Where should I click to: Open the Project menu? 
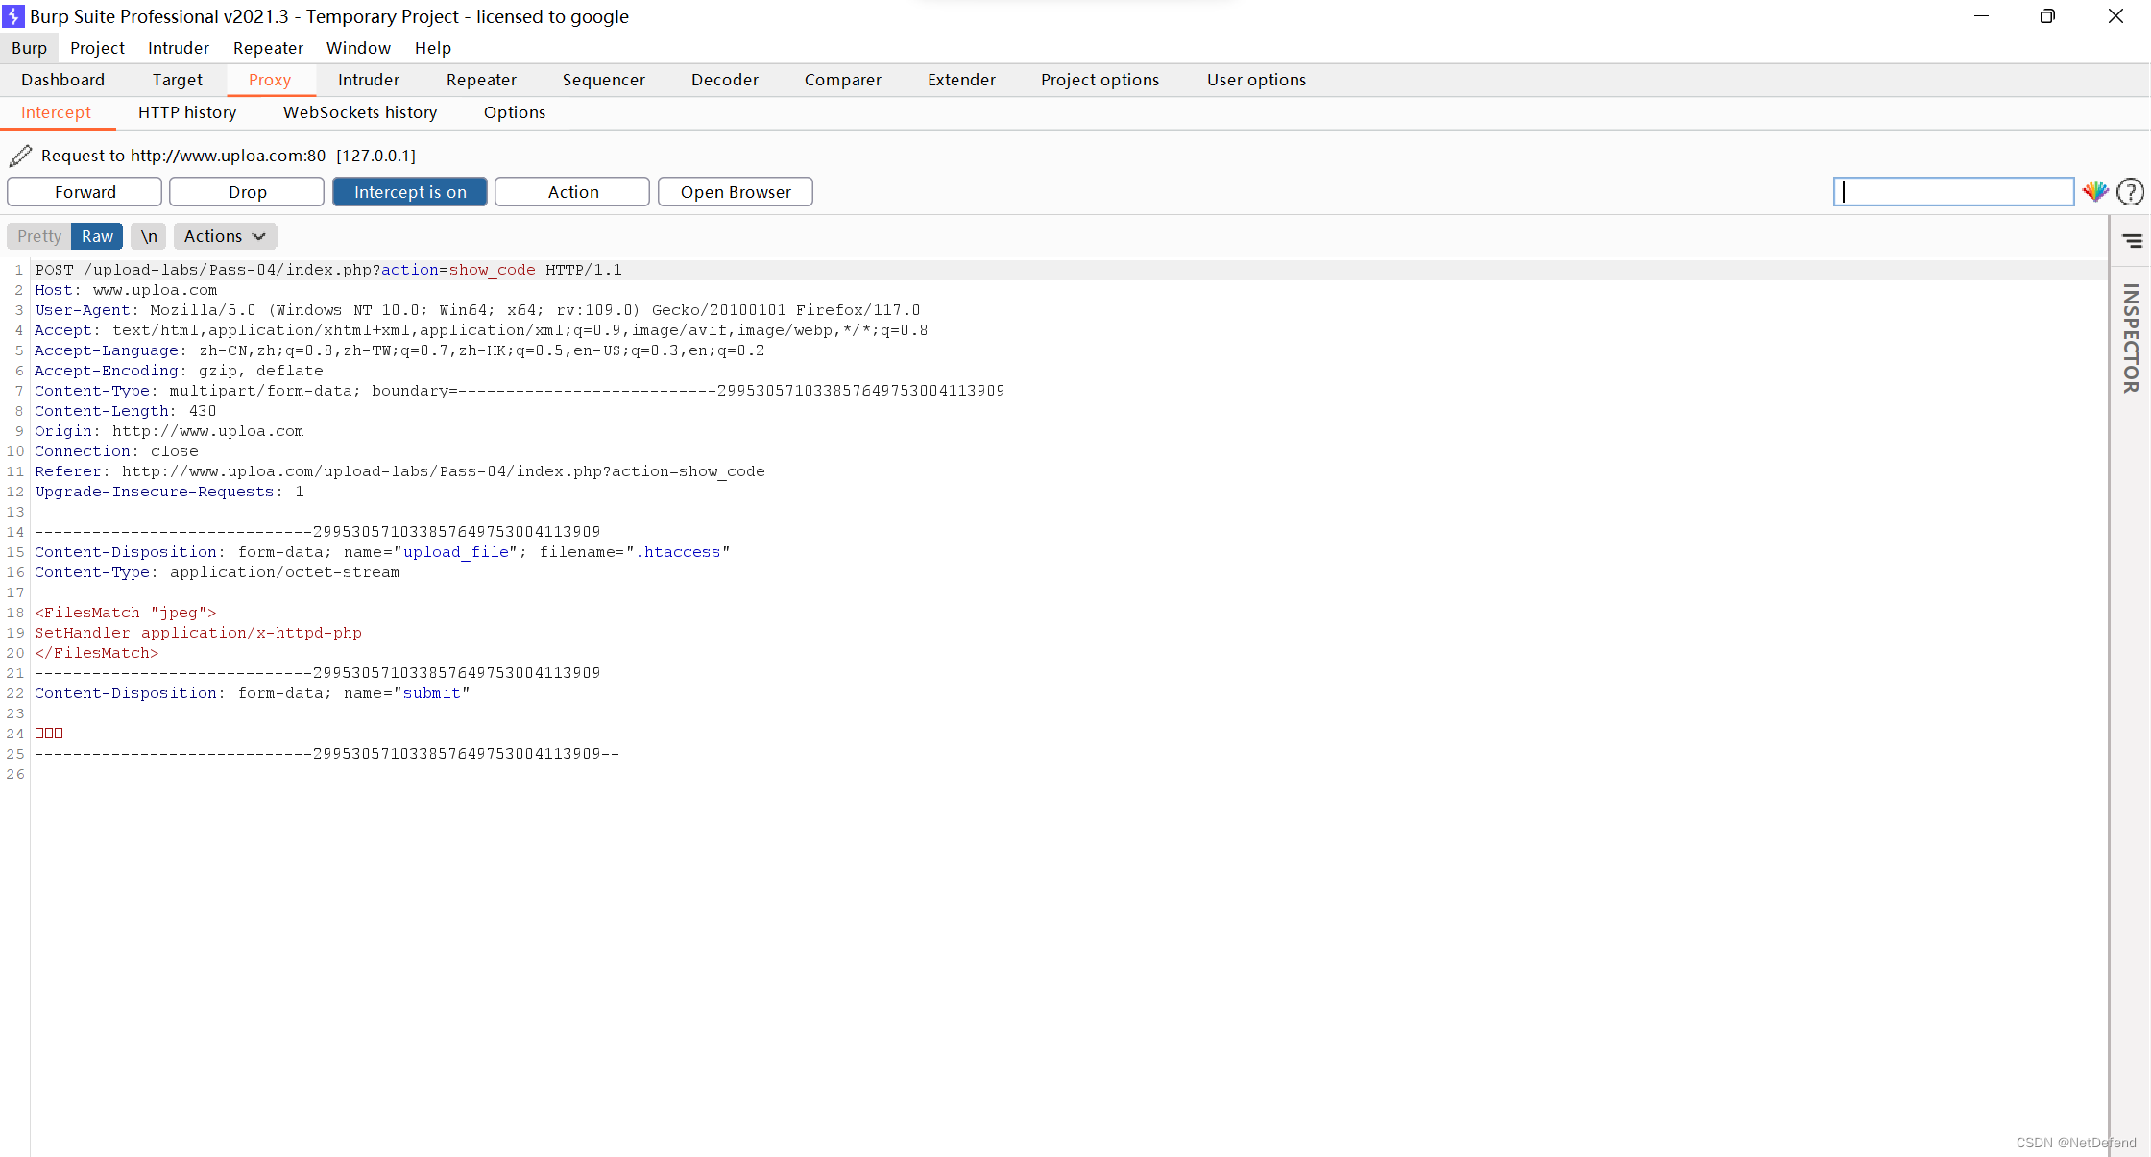click(x=97, y=48)
